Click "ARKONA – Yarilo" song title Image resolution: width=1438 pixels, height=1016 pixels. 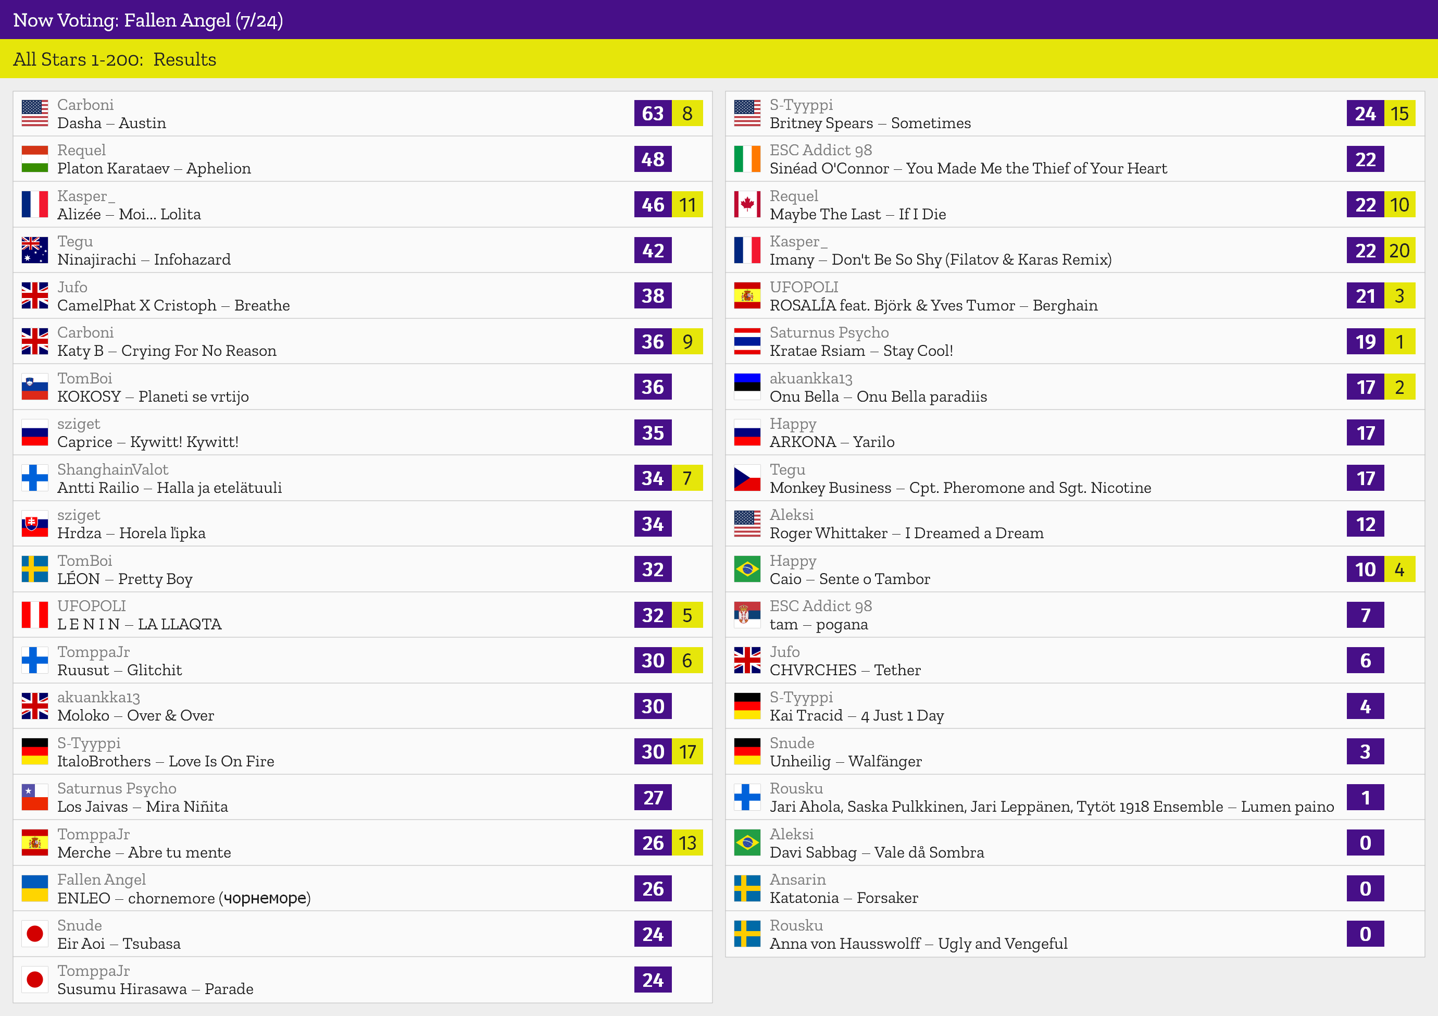(832, 442)
